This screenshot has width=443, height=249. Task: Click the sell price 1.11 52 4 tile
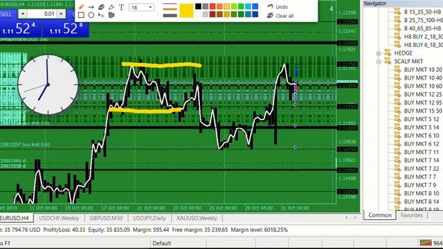coord(20,28)
